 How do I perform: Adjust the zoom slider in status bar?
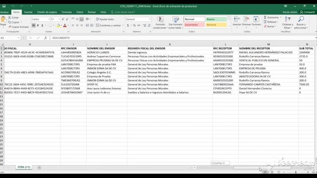(x=296, y=172)
